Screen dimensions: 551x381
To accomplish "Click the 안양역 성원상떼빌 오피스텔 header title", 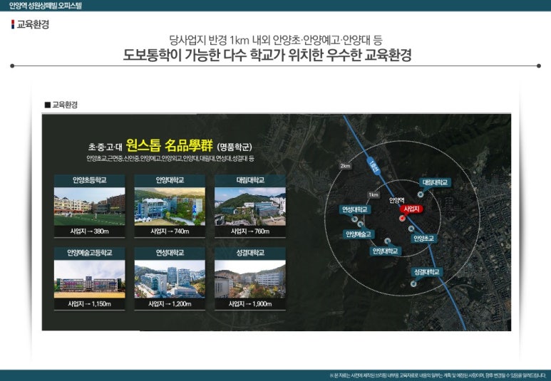I will 46,6.
